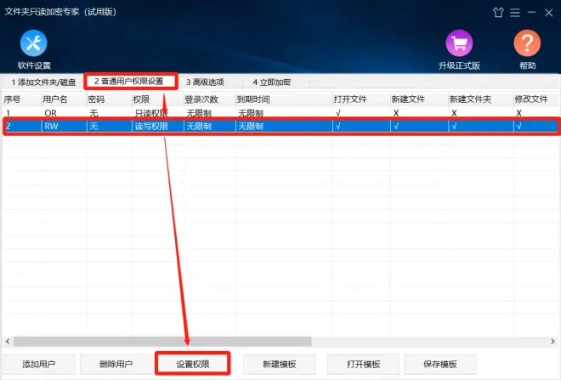Go to the 4 立即加密 tab

coord(271,82)
